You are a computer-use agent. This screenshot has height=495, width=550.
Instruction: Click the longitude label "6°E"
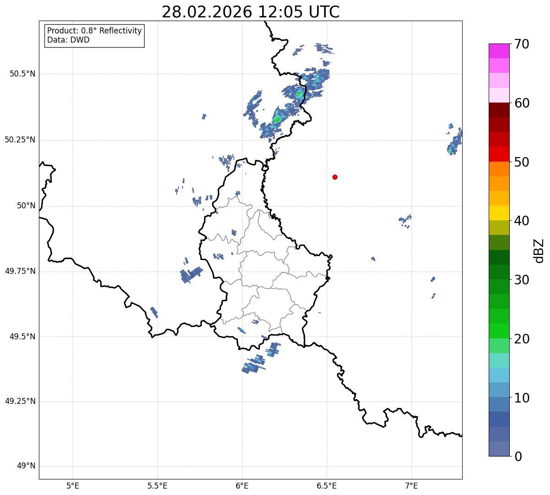click(x=242, y=486)
